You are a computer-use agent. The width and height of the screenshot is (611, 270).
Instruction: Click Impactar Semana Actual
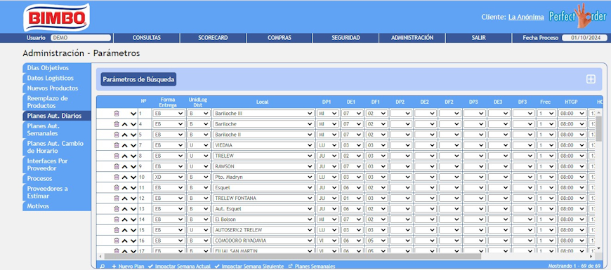(179, 266)
